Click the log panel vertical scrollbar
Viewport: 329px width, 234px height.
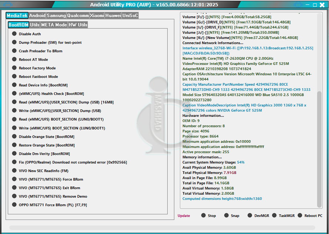tap(319, 148)
